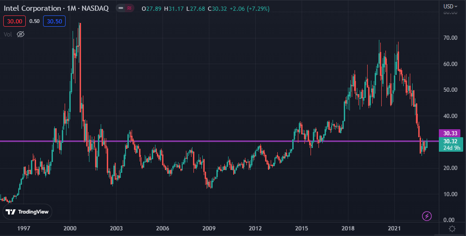Click the +2.06 (+7.29%) change value

click(x=249, y=8)
